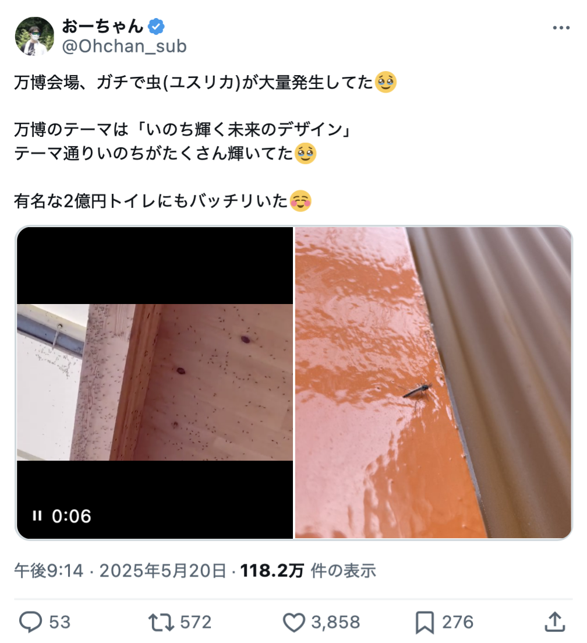The width and height of the screenshot is (587, 643).
Task: Open the orange surface insect photo
Action: click(433, 383)
